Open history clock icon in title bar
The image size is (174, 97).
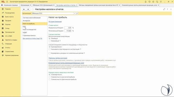click(x=150, y=2)
